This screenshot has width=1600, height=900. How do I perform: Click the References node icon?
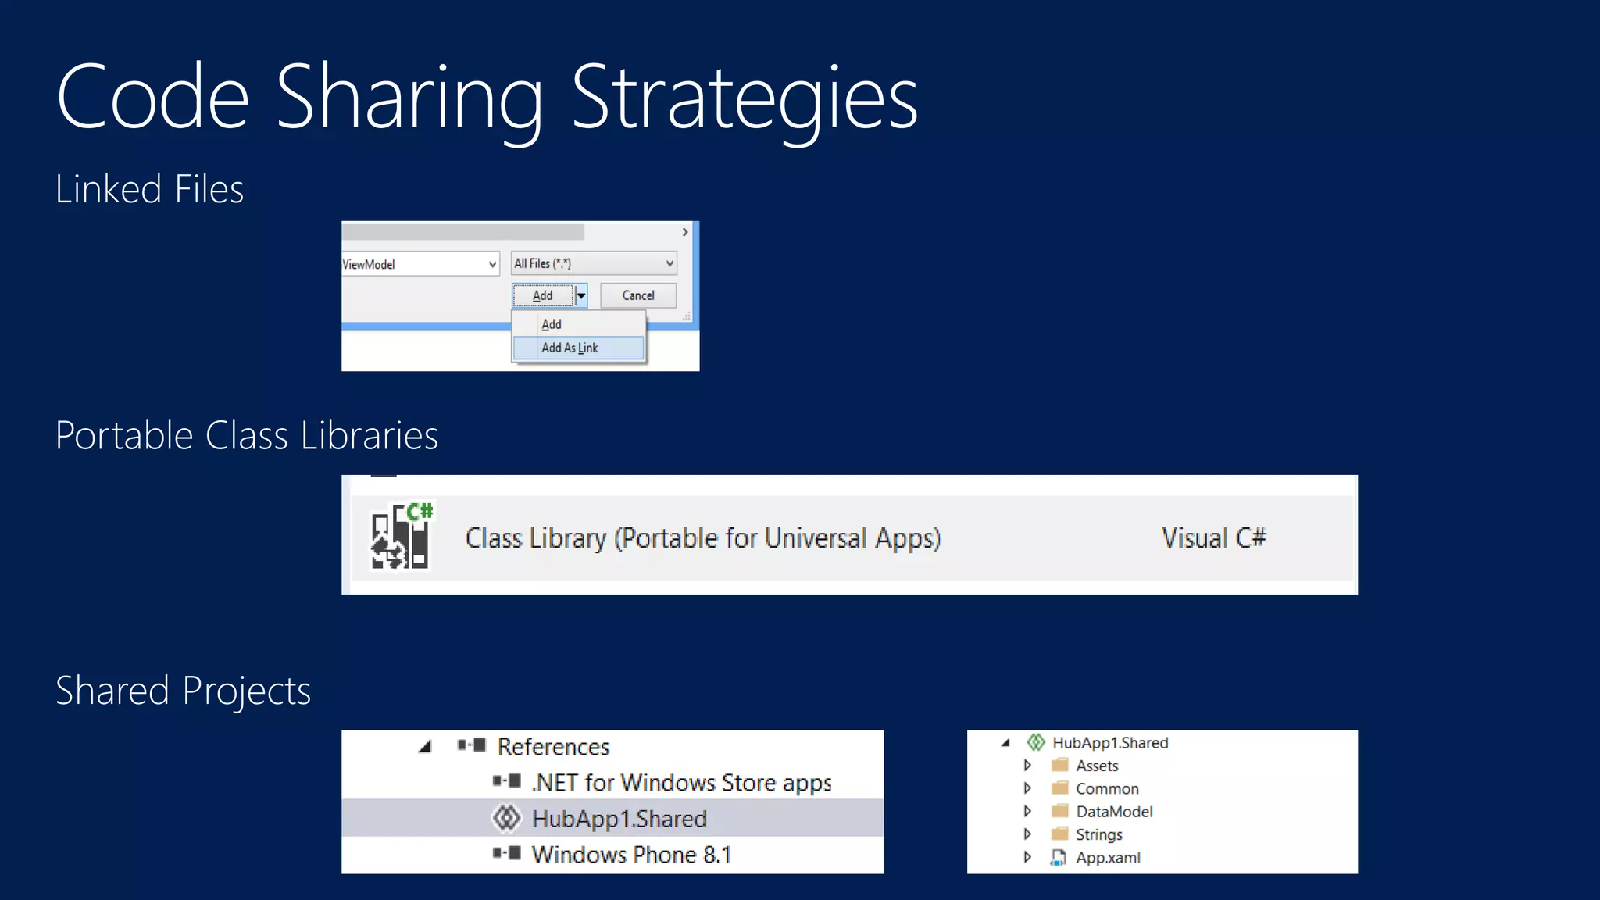click(x=472, y=745)
